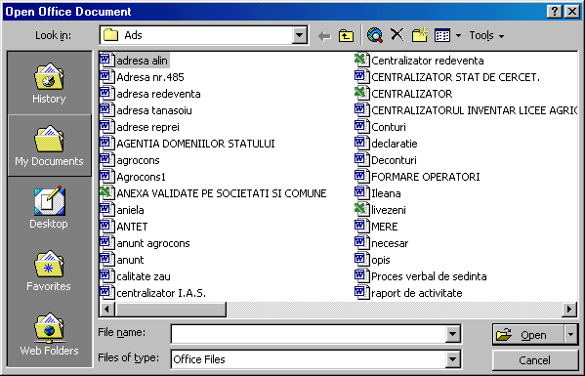Select Word icon of ANTET file
Screen dimensions: 585x376
[x=107, y=226]
